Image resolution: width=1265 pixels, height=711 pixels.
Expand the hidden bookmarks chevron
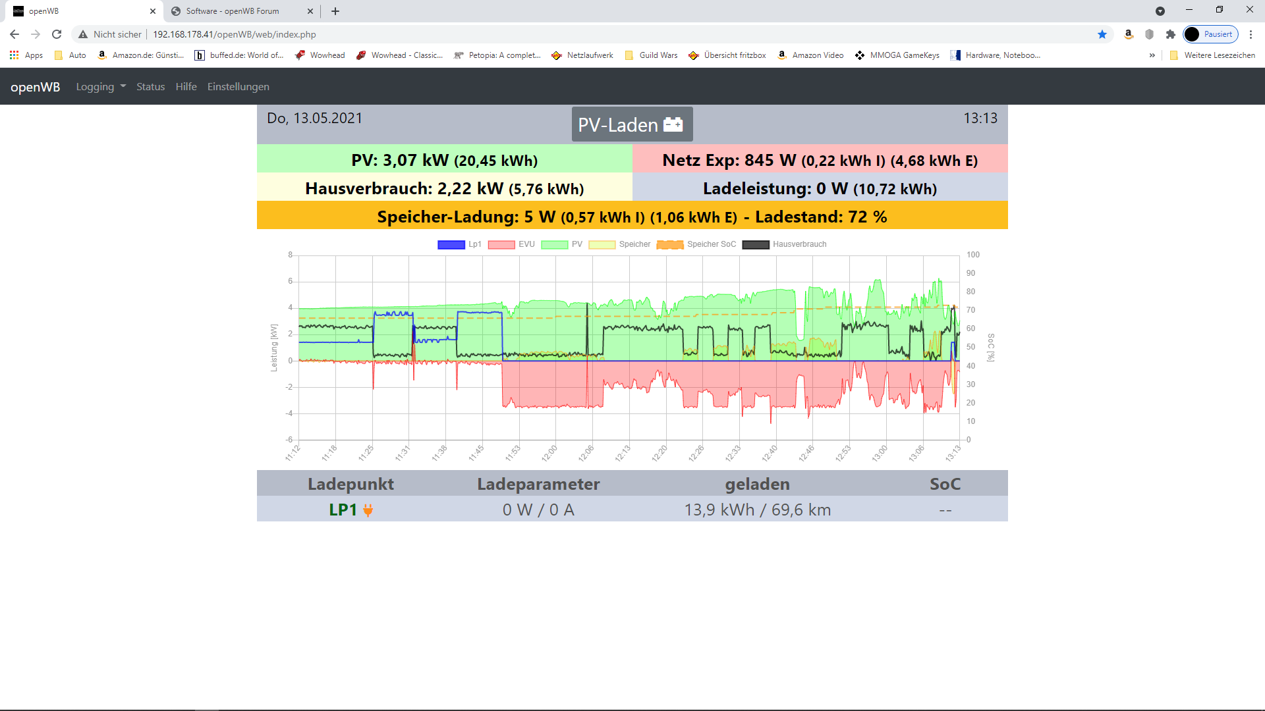click(1152, 55)
